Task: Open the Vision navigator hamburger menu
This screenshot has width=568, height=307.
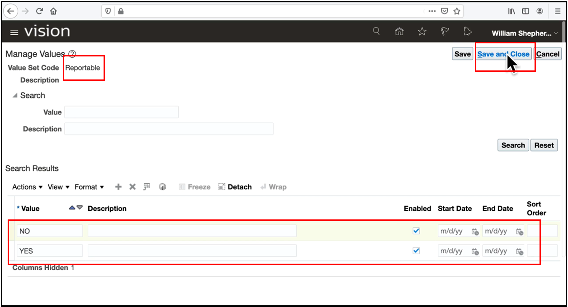Action: pyautogui.click(x=14, y=32)
